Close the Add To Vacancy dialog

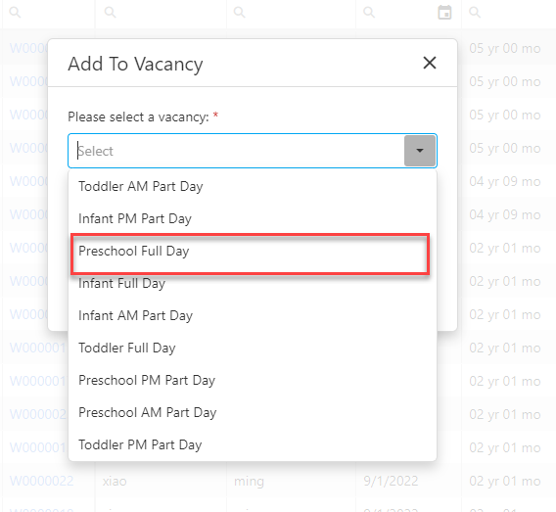pos(429,63)
